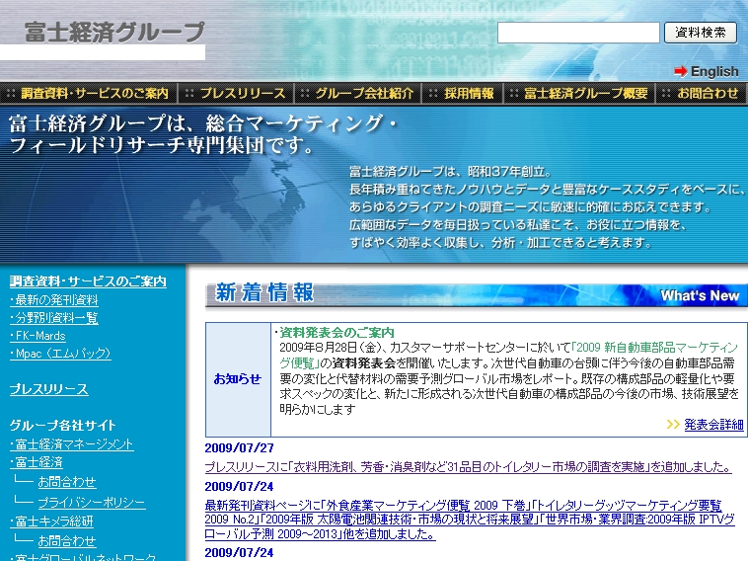Click the グループ各社サイト sidebar heading
Image resolution: width=748 pixels, height=561 pixels.
(x=63, y=426)
